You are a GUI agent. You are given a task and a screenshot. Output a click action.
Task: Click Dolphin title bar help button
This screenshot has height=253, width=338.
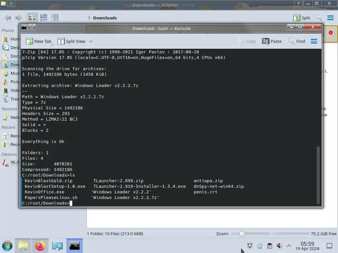click(298, 3)
